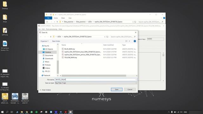
Task: Open taskbar search magnifier
Action: (x=7, y=112)
